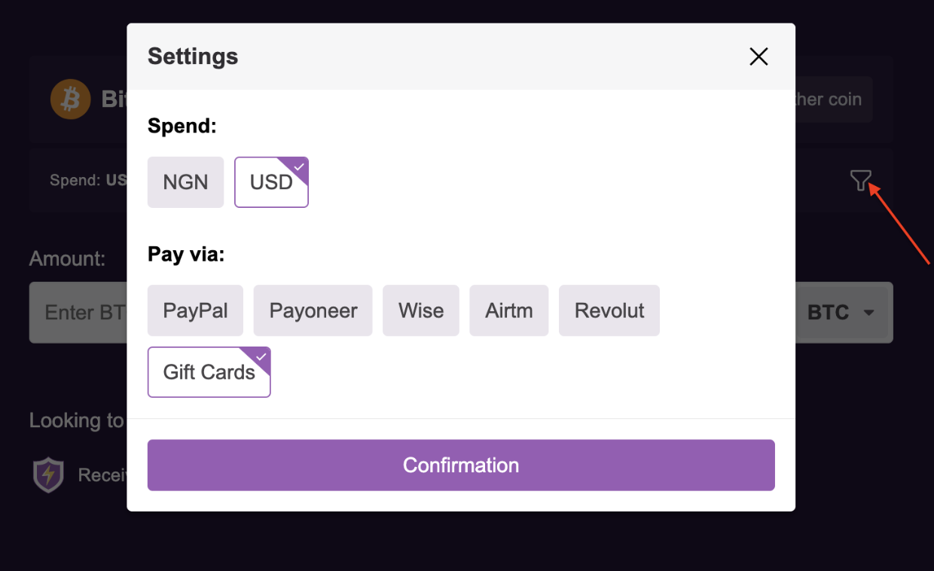Close the Settings dialog
The image size is (934, 571).
click(758, 56)
